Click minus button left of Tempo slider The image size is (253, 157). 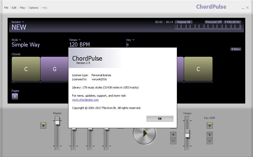point(173,141)
